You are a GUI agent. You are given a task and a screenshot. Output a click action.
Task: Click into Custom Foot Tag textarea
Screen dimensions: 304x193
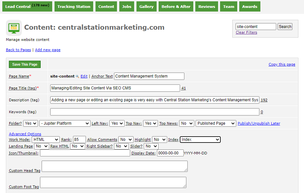[113, 182]
